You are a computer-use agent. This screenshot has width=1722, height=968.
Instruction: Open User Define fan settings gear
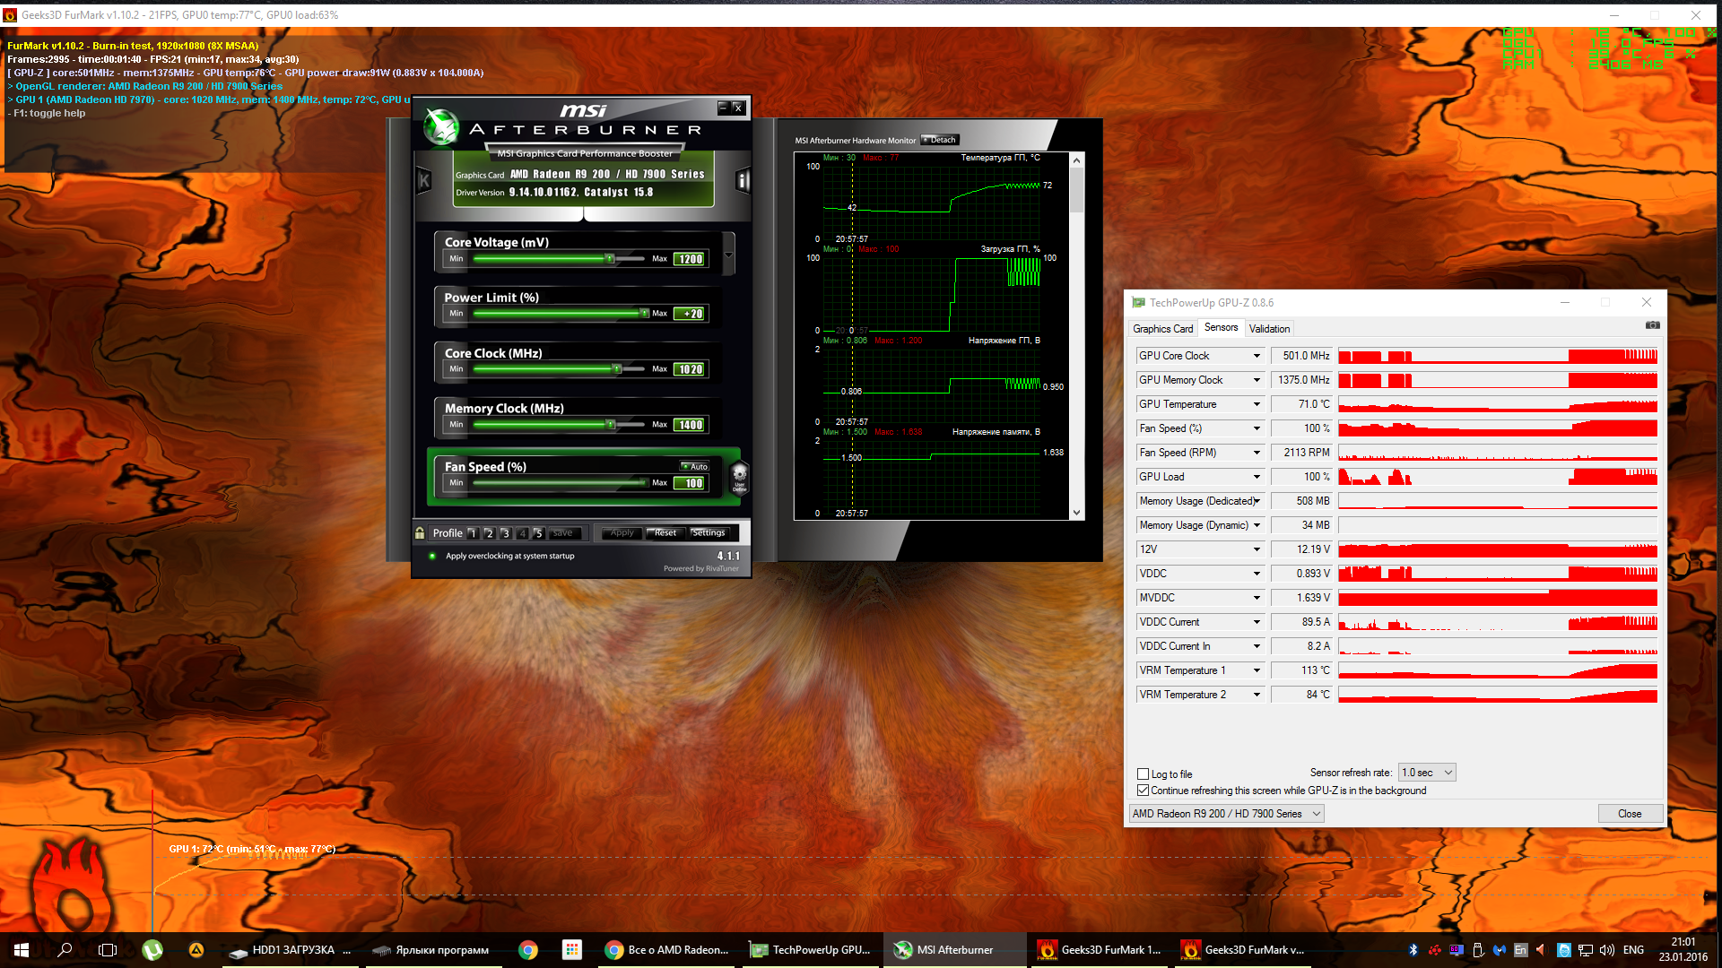739,476
